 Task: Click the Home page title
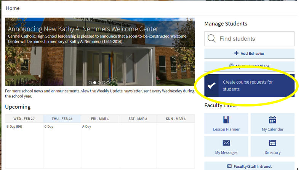pyautogui.click(x=13, y=8)
